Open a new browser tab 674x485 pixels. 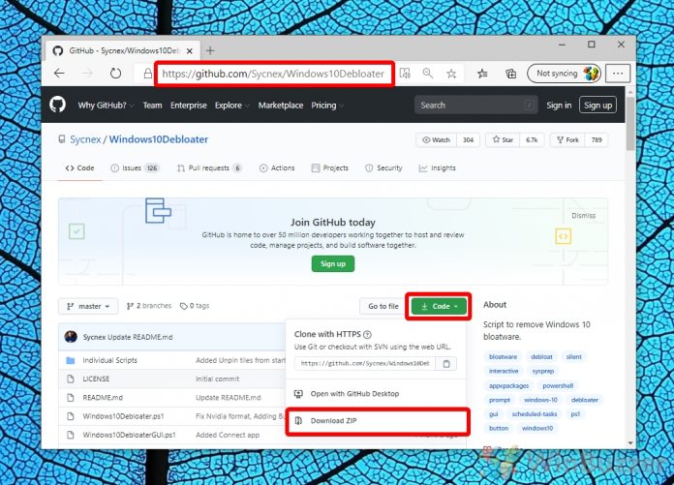tap(210, 49)
